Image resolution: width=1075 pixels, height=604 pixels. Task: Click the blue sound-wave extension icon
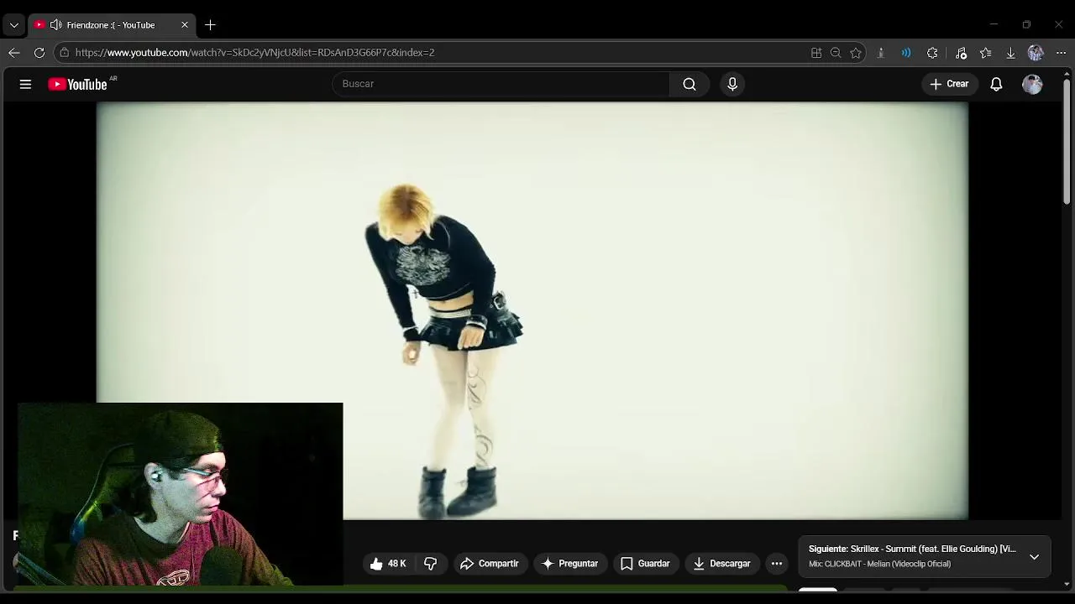pos(906,53)
